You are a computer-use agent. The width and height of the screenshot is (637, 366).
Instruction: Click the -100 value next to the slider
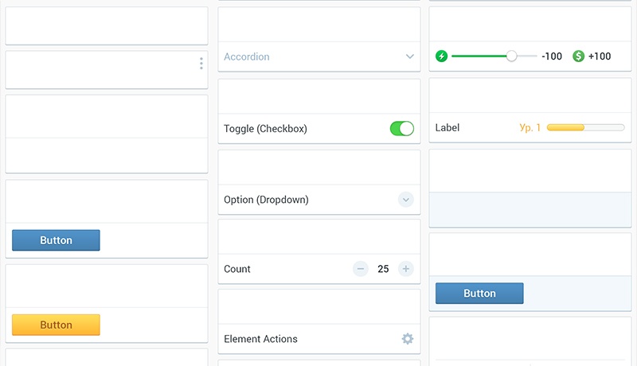[552, 56]
